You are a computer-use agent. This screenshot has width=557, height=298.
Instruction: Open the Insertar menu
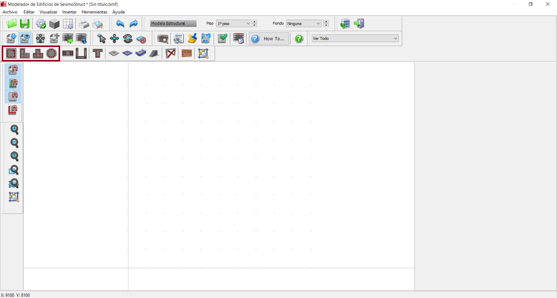click(x=69, y=12)
